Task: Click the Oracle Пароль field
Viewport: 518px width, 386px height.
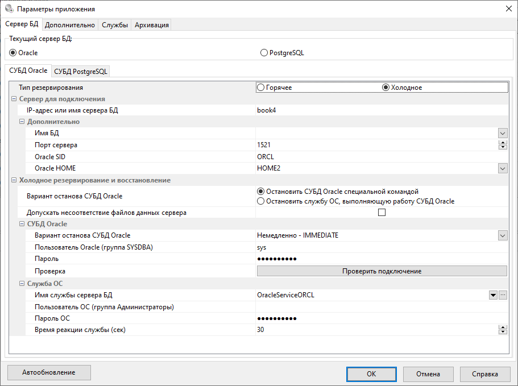Action: [382, 259]
